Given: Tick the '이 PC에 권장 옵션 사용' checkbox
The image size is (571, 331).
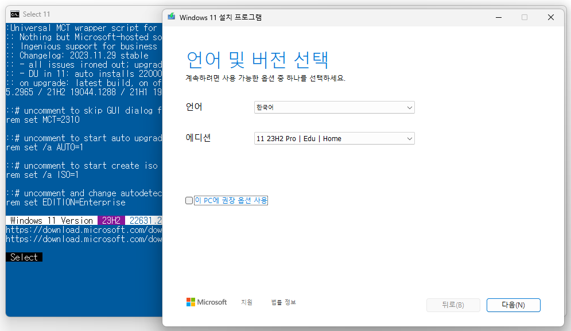Looking at the screenshot, I should click(x=189, y=201).
